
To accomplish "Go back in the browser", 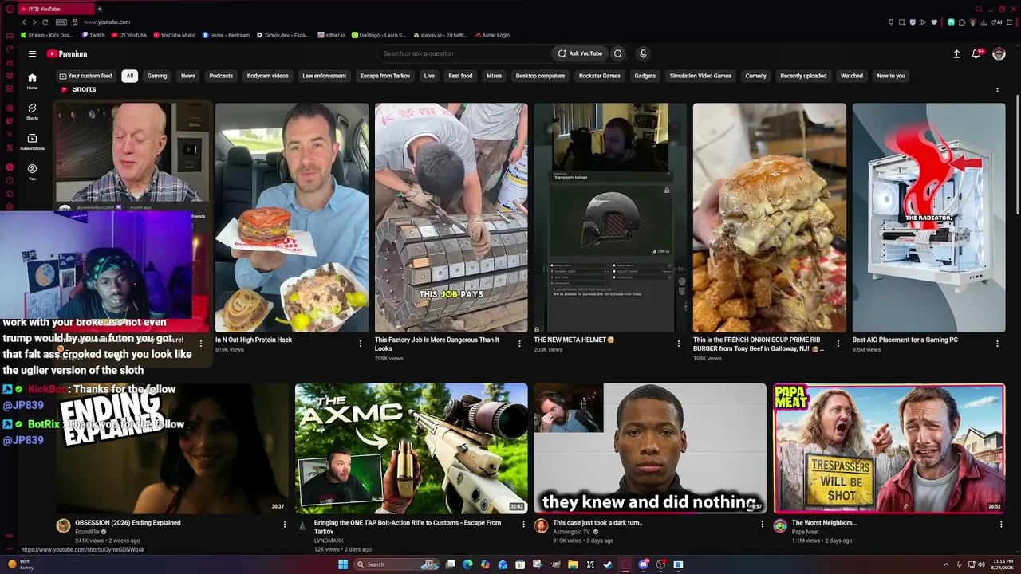I will (24, 22).
